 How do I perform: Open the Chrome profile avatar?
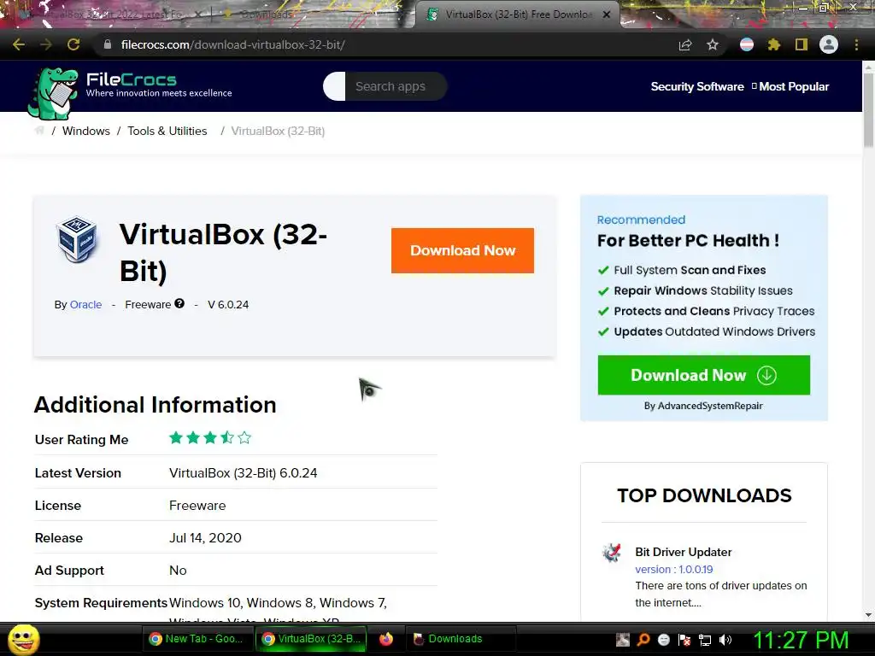pyautogui.click(x=829, y=44)
